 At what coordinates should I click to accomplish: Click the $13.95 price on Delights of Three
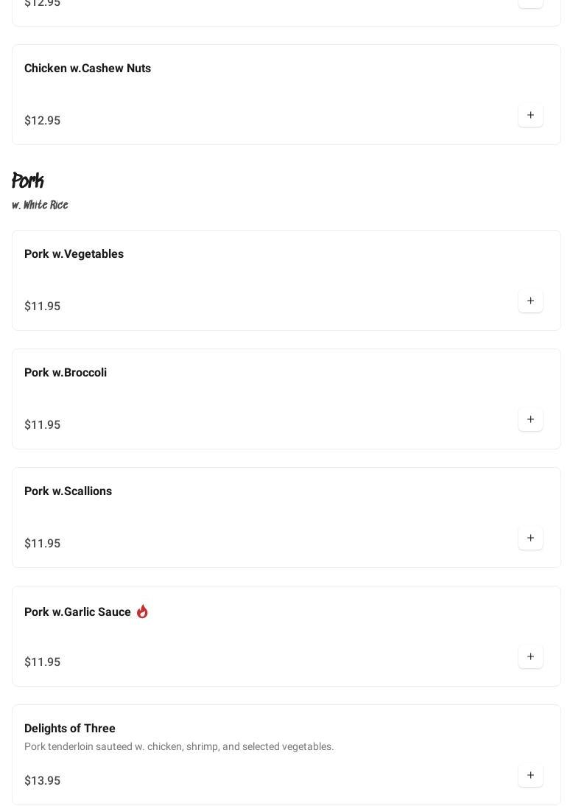coord(42,781)
